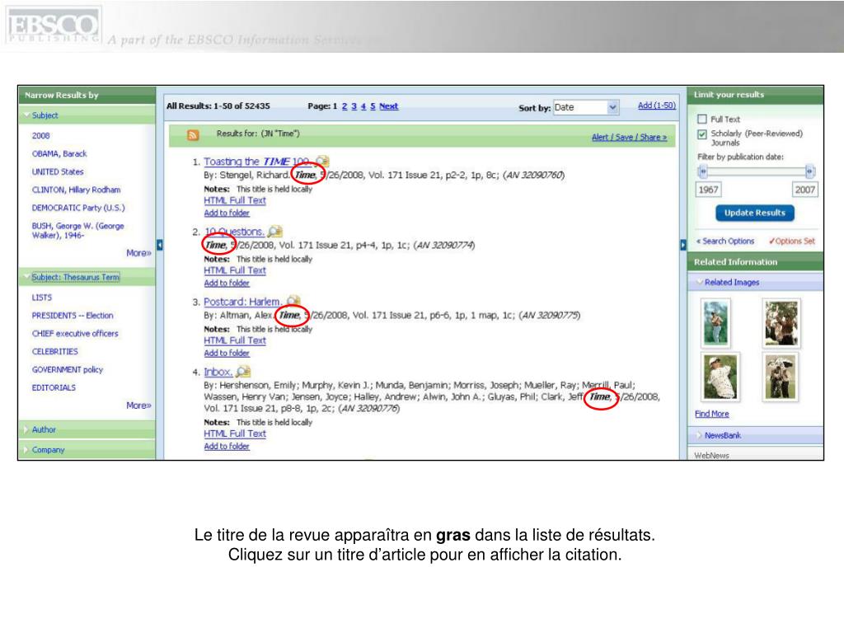Viewport: 844px width, 633px height.
Task: Narrow results by CHIEF executive officers
Action: tap(75, 334)
